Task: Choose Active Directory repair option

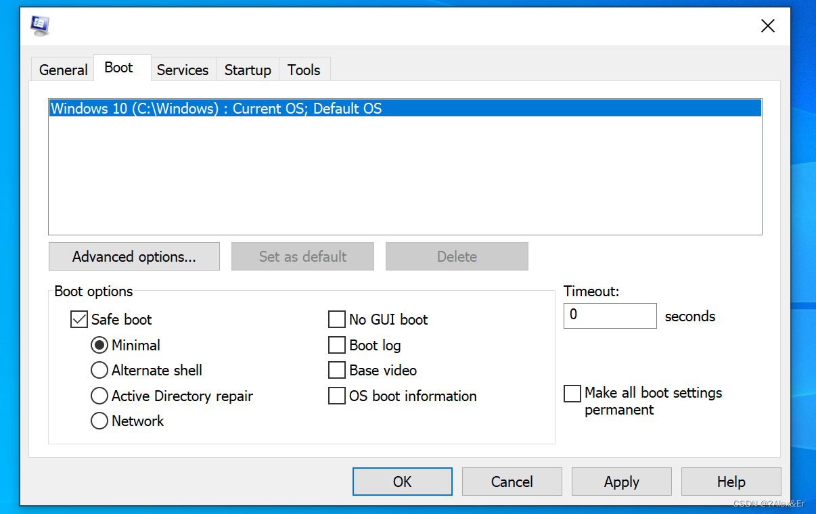Action: point(99,396)
